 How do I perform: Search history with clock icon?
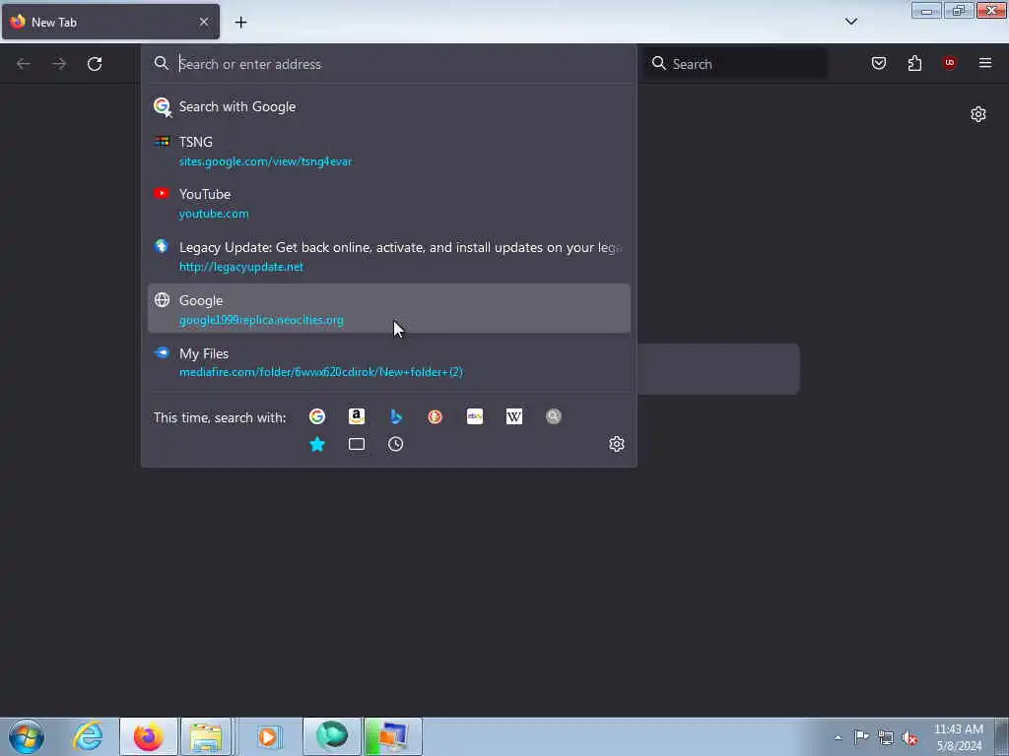(x=396, y=444)
